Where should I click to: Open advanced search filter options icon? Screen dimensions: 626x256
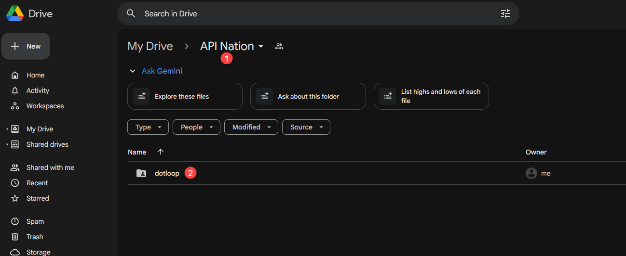pyautogui.click(x=505, y=13)
